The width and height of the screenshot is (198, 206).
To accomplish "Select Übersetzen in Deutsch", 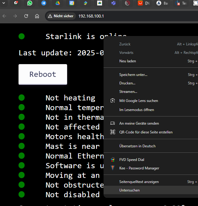I will point(151,146).
